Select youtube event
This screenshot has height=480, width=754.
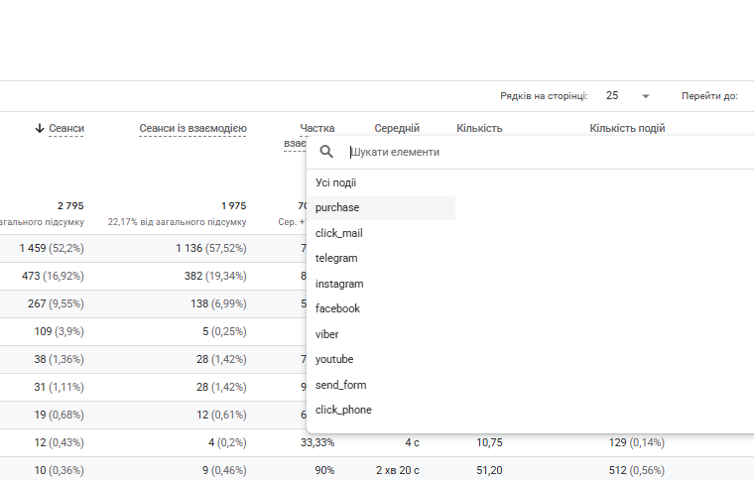tap(333, 359)
